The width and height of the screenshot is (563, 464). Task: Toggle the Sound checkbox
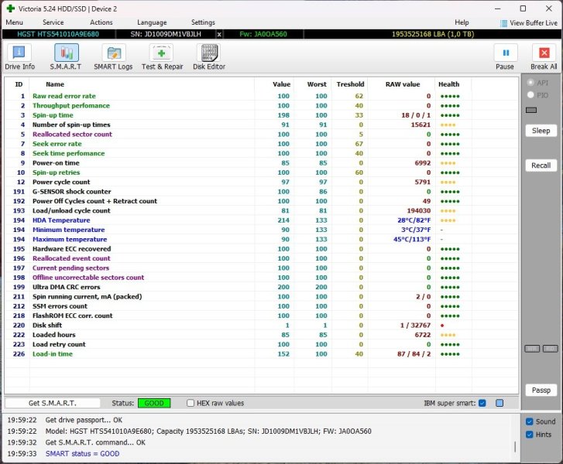[x=529, y=421]
